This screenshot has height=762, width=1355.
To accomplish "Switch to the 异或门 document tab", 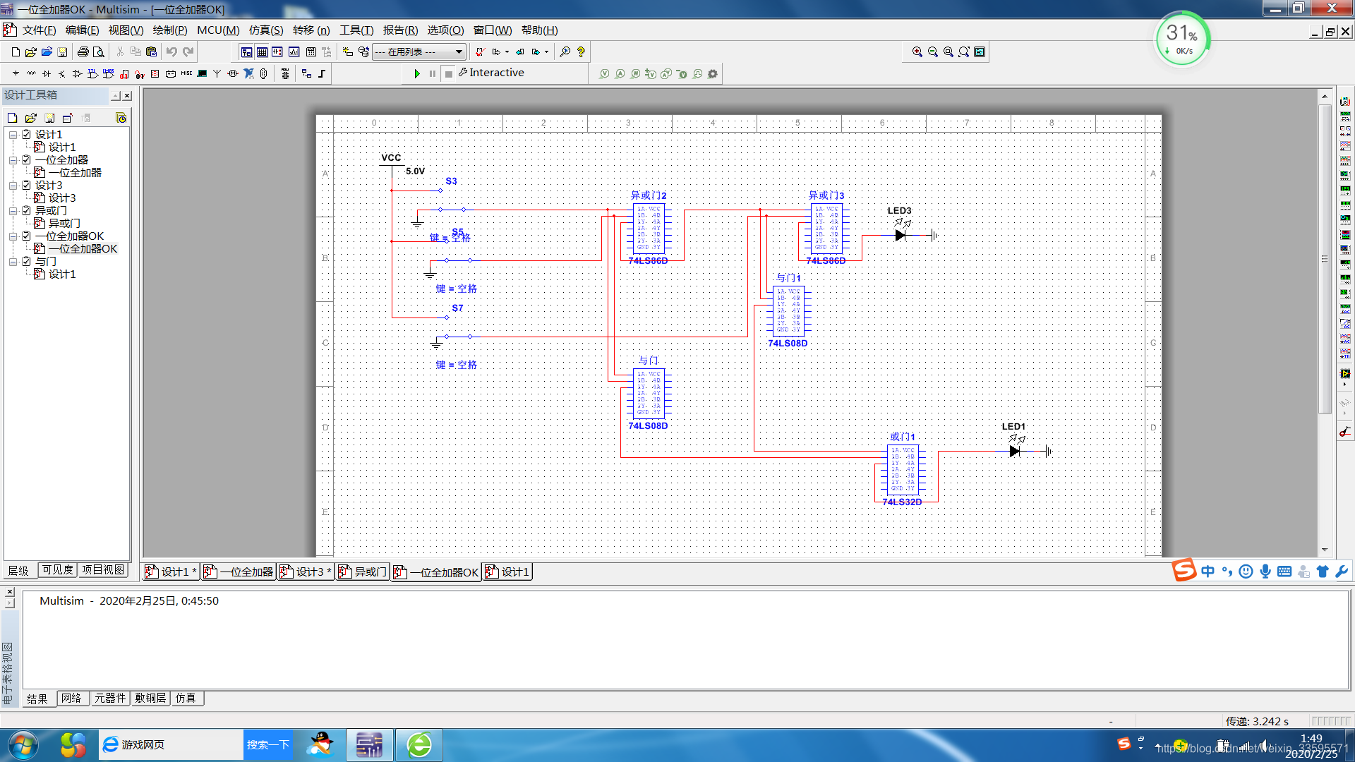I will [363, 572].
